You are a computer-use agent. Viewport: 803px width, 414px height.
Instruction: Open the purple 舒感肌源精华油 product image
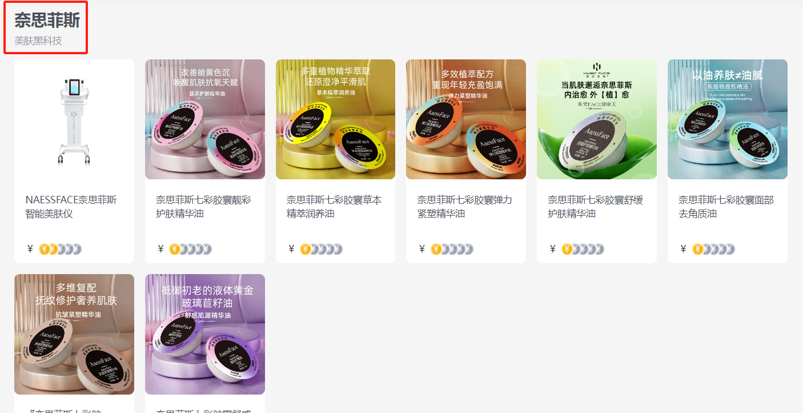pos(205,334)
